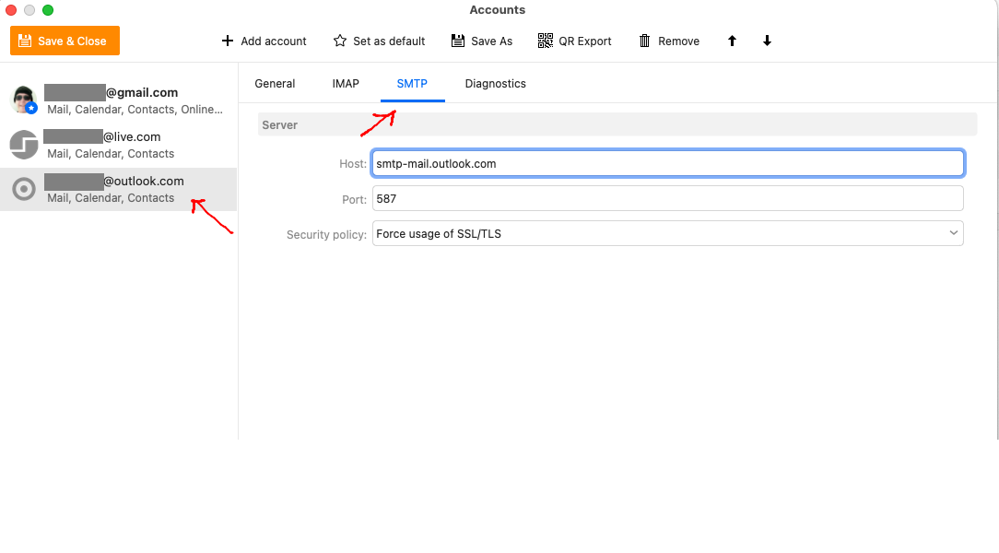Select the SMTP tab
Screen dimensions: 999x553
tap(412, 84)
